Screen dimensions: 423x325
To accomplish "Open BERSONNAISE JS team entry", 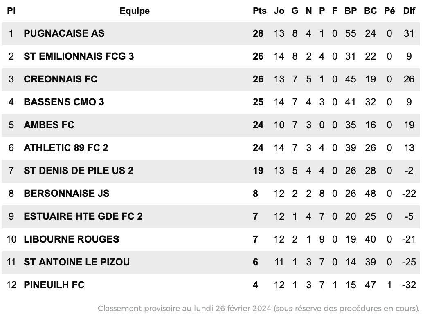I will click(x=67, y=194).
